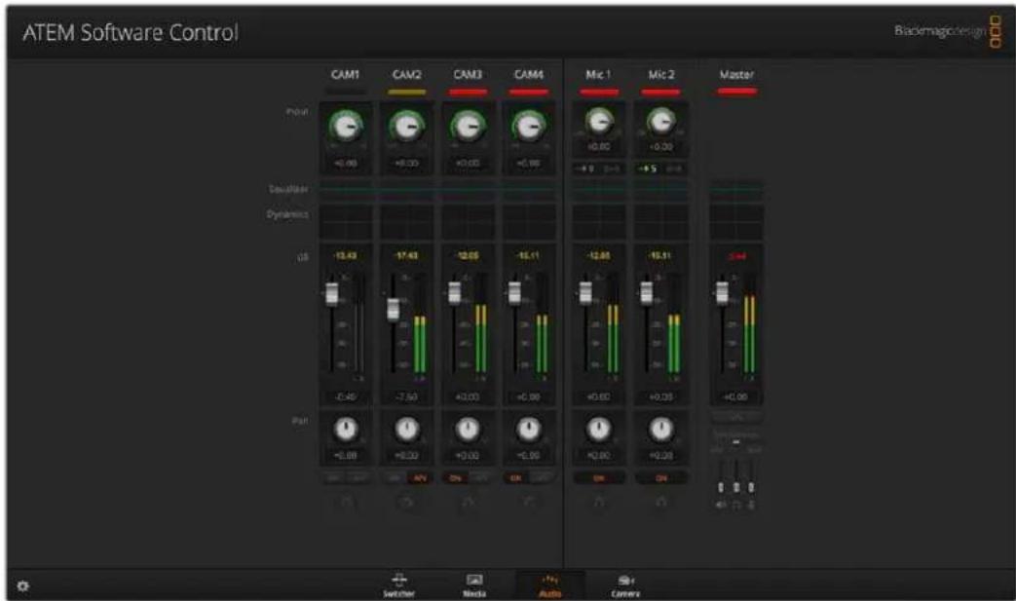The height and width of the screenshot is (601, 1016).
Task: Click the CAM4 pan knob
Action: (529, 429)
